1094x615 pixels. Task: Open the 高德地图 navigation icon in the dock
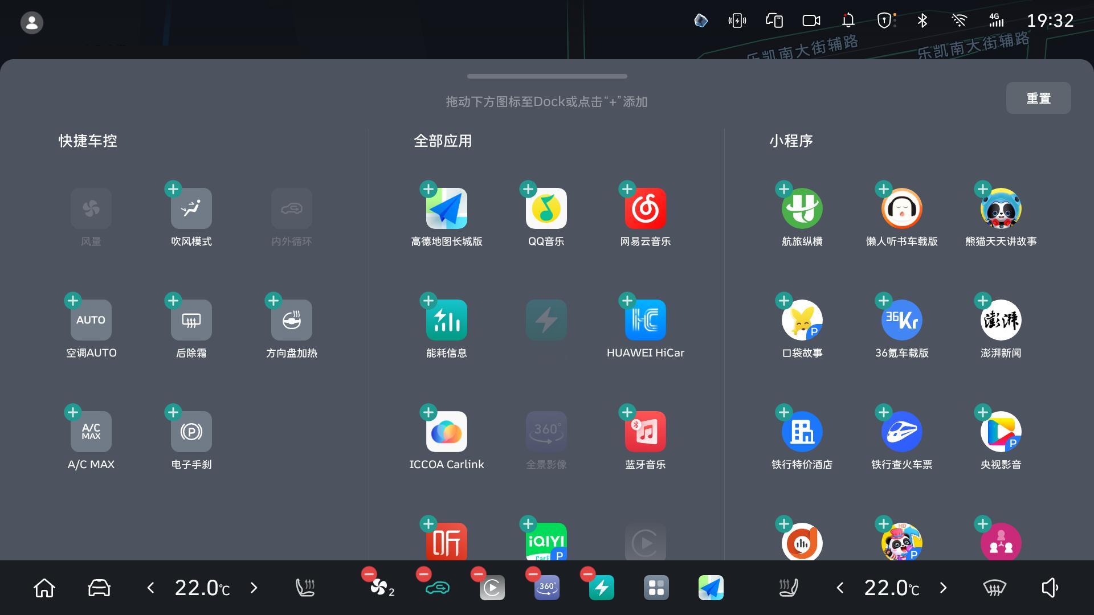[x=711, y=588]
